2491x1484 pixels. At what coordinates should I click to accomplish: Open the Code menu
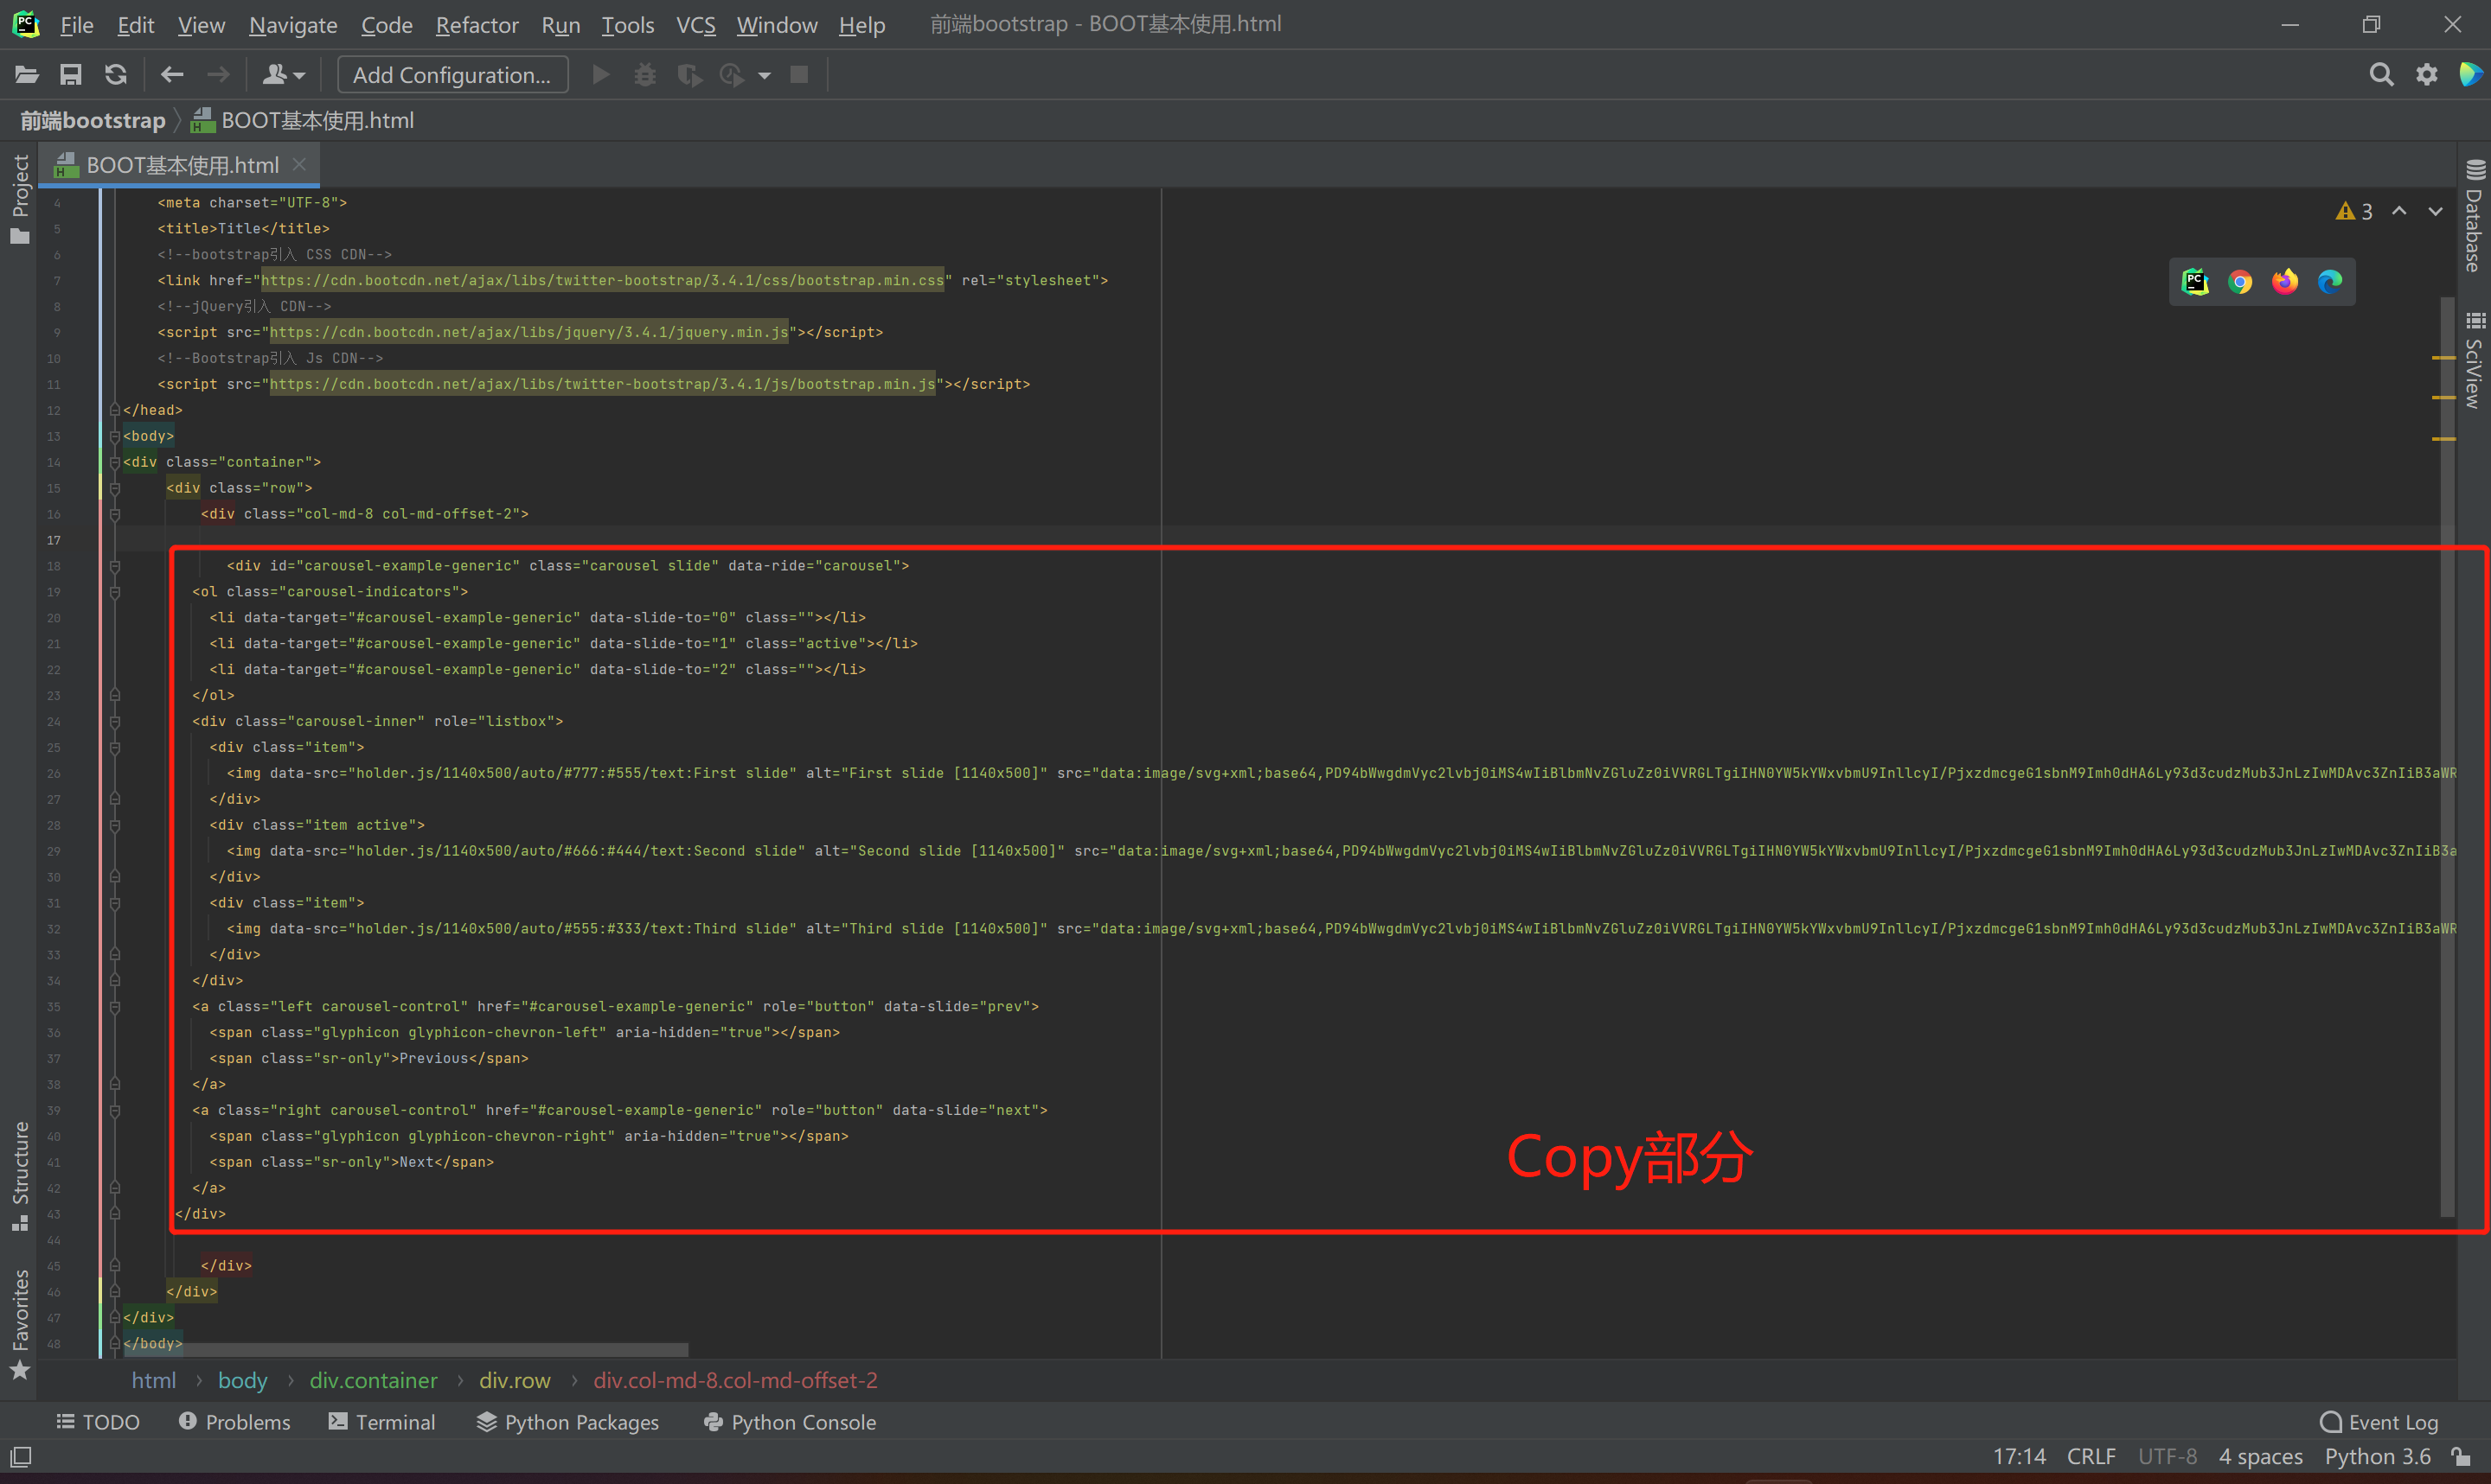(386, 25)
